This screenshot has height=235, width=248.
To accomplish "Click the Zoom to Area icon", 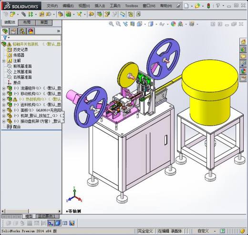I will point(118,24).
